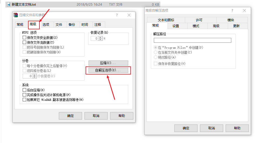
Task: Check 完成操作后关闭计算机电源 option
Action: point(25,95)
